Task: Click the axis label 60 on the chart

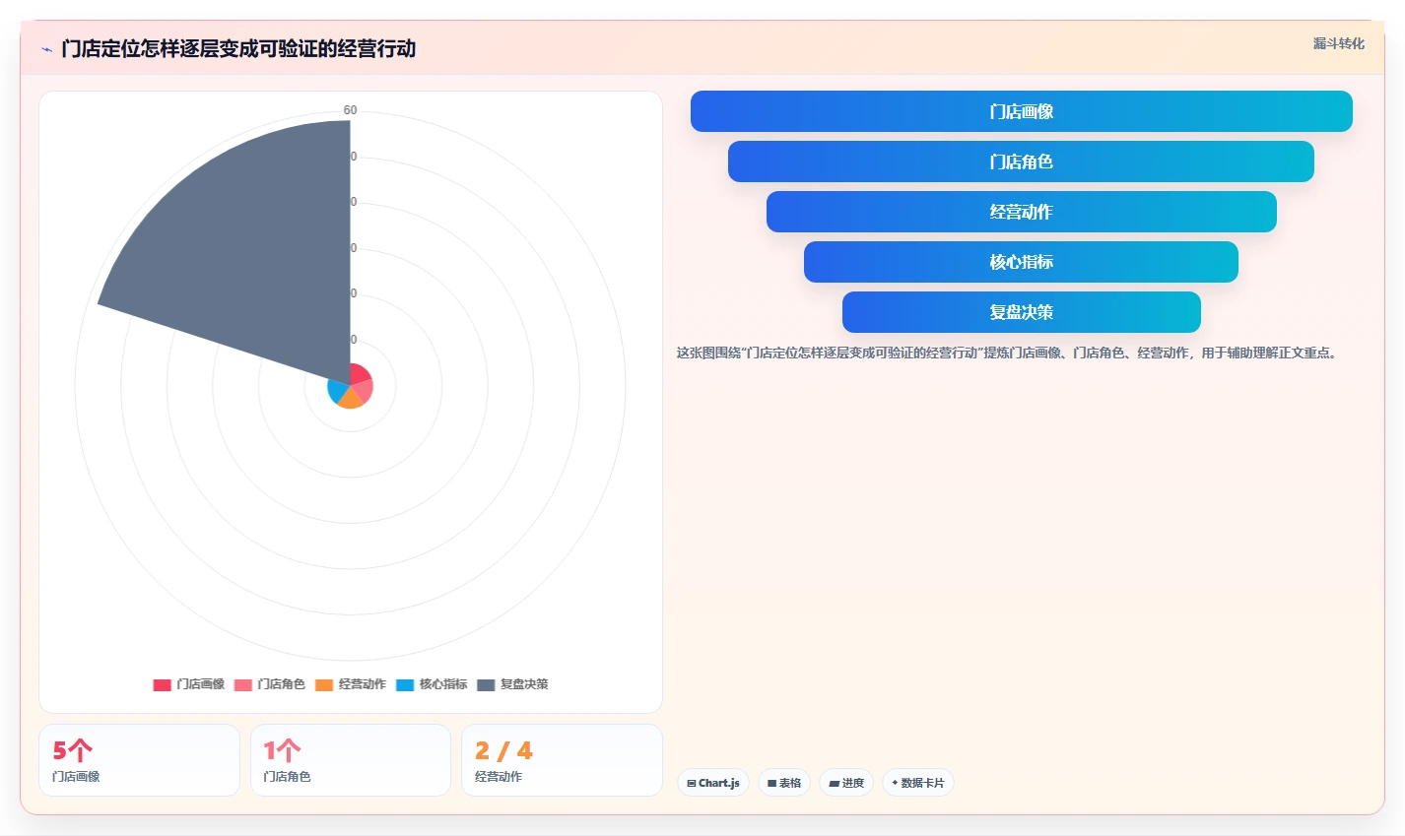Action: (x=350, y=110)
